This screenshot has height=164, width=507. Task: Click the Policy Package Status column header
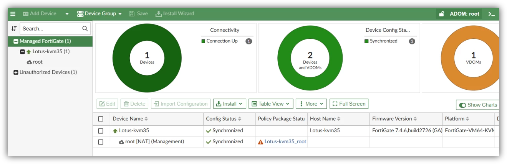tap(282, 119)
